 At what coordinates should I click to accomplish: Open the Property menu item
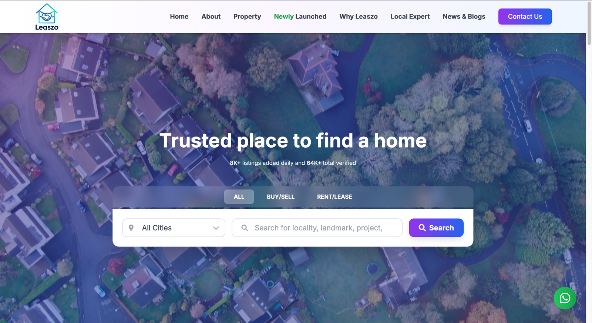click(x=247, y=17)
